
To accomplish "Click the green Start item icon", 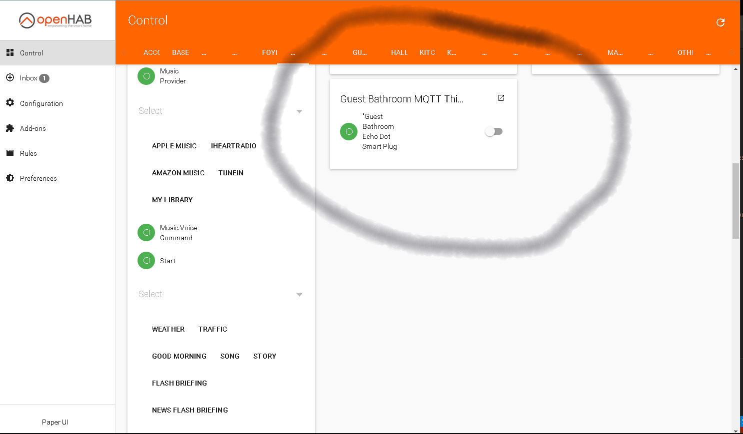I will 146,261.
